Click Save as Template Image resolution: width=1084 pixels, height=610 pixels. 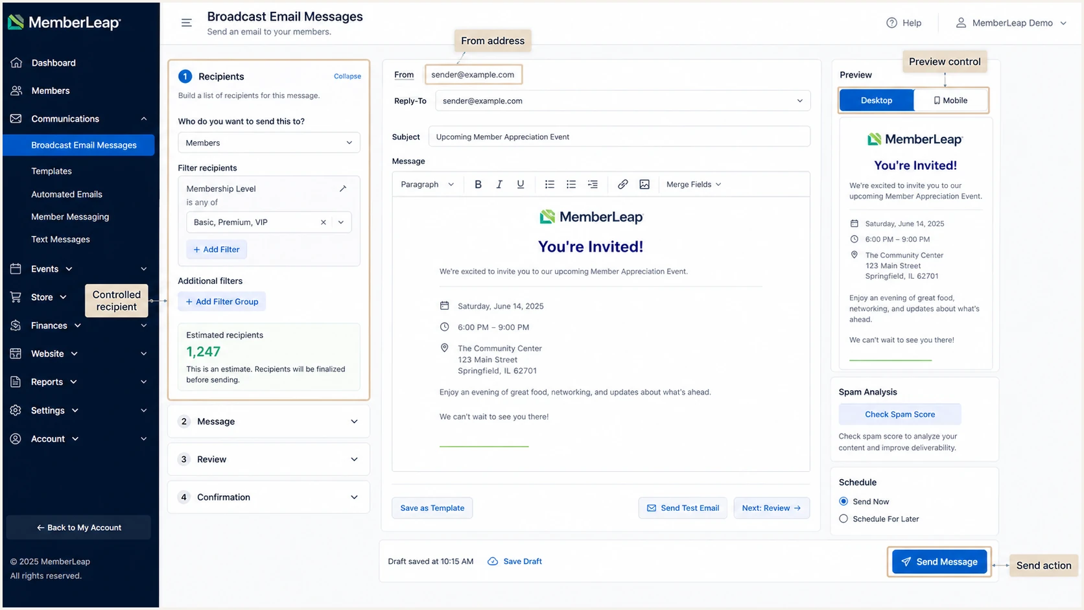click(x=432, y=508)
